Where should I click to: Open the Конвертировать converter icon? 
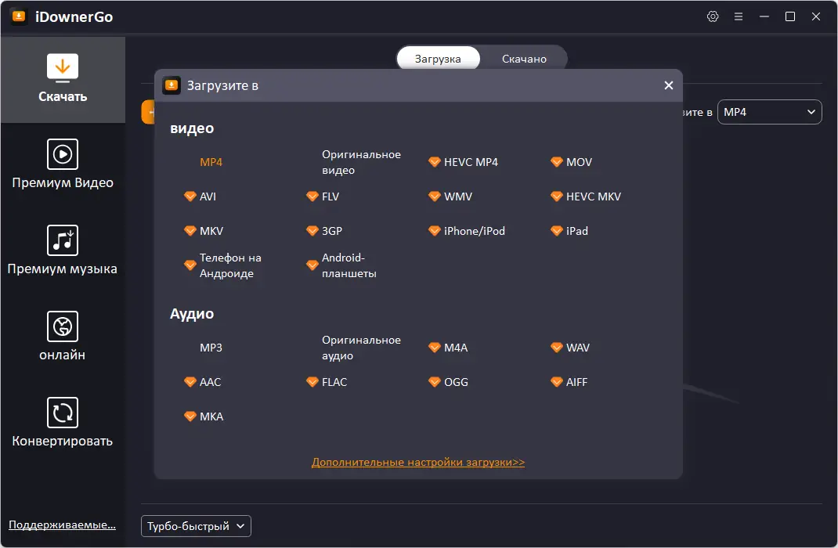(63, 413)
